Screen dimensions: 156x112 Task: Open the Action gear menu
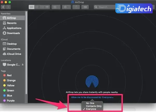click(66, 7)
